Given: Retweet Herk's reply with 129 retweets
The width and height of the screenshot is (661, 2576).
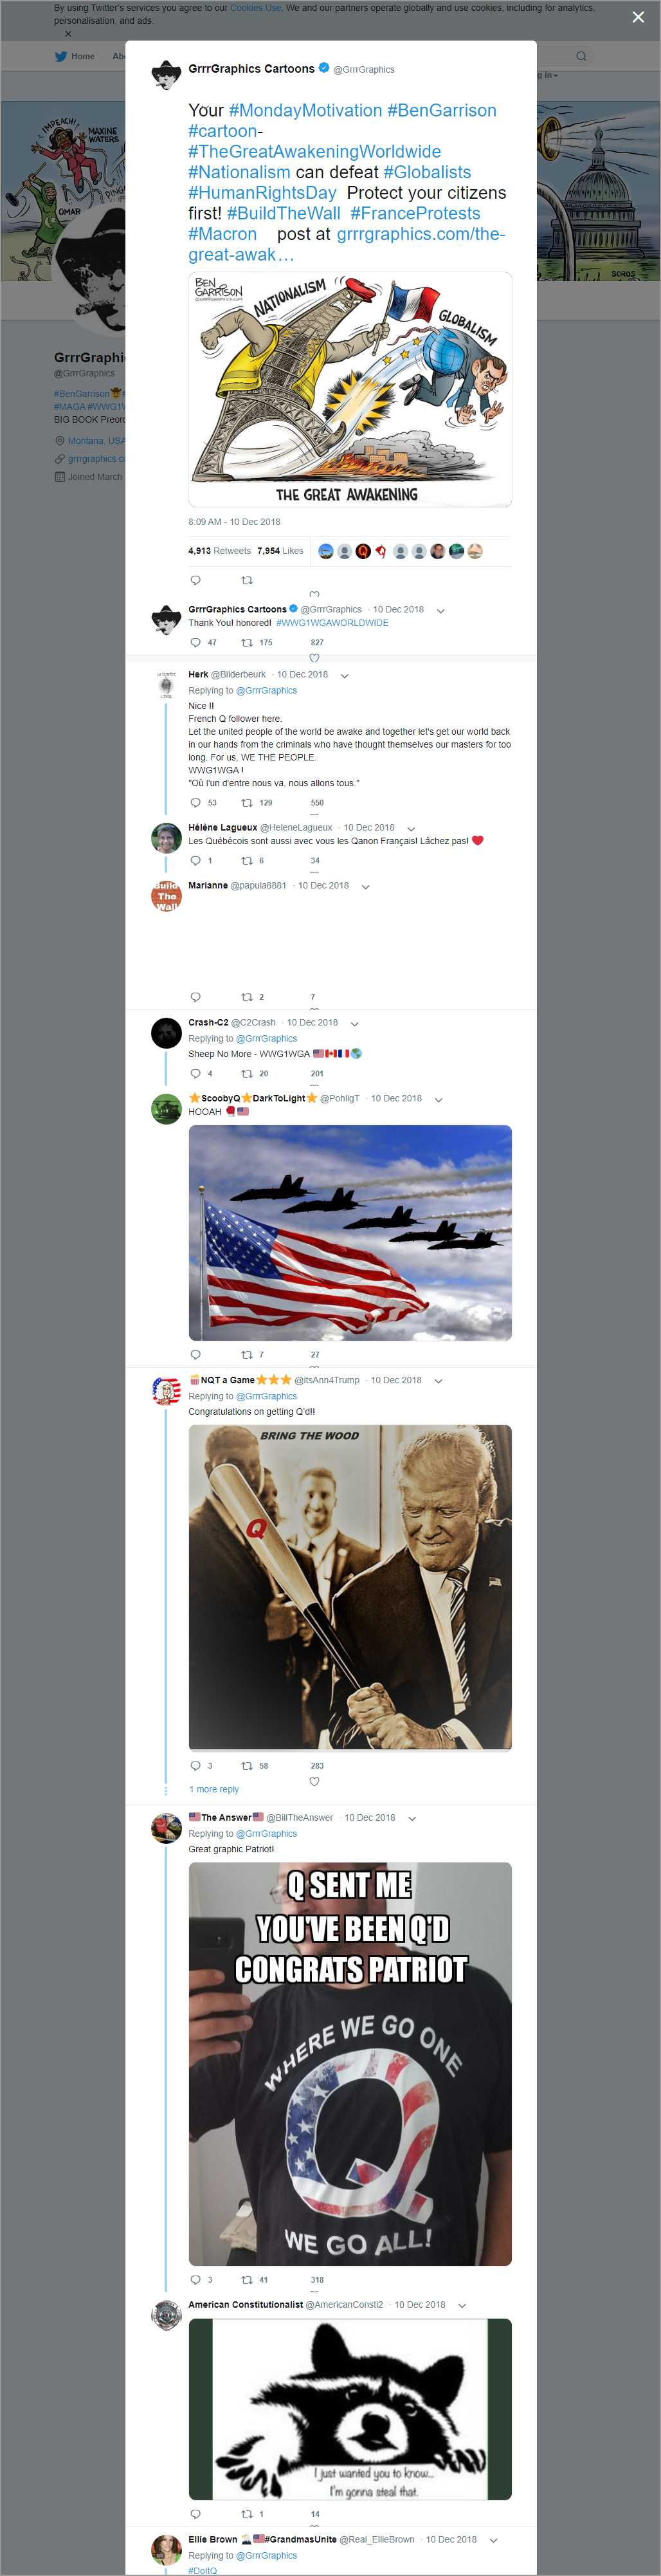Looking at the screenshot, I should [247, 802].
